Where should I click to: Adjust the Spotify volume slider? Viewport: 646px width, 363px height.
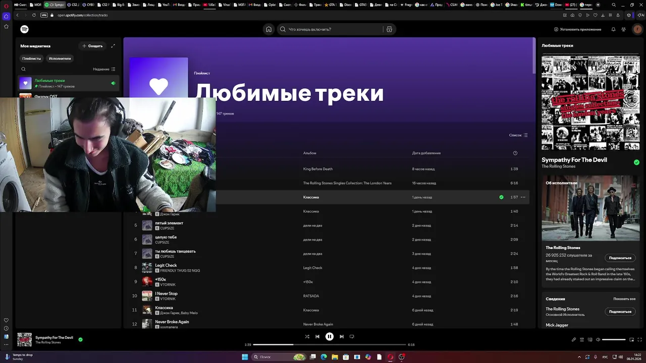click(x=614, y=339)
